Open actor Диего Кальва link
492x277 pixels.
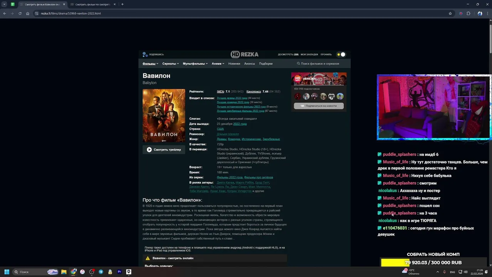[225, 182]
